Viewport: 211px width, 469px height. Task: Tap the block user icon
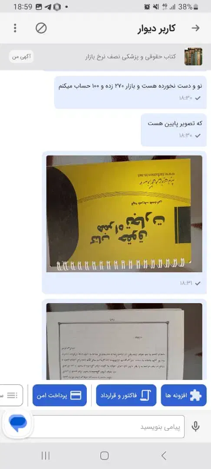(x=41, y=28)
